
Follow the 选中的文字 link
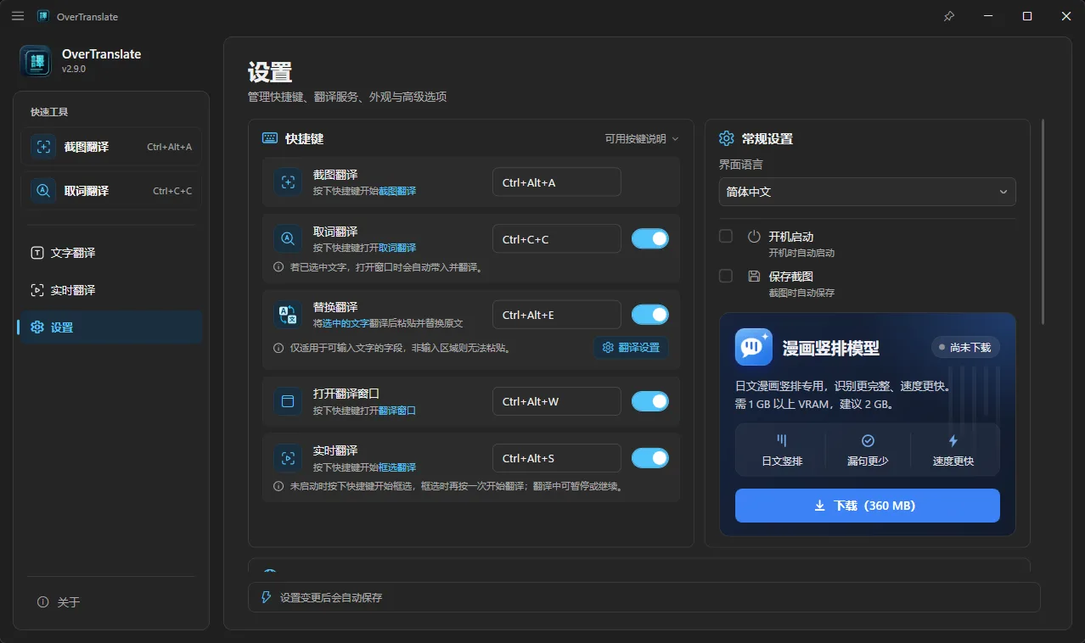tap(346, 324)
